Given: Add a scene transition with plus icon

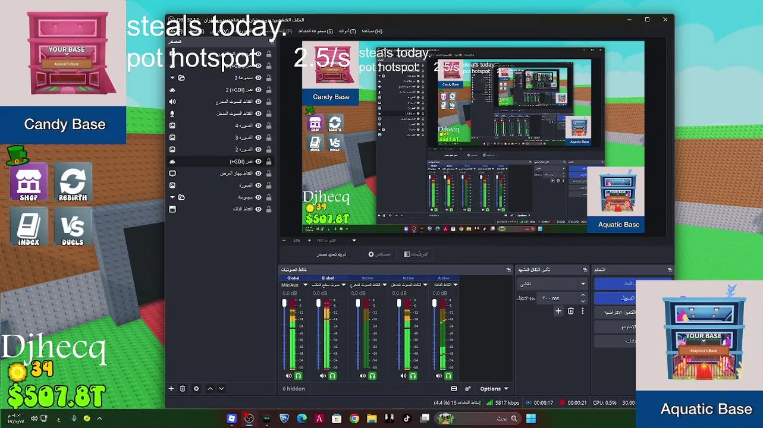Looking at the screenshot, I should (x=558, y=311).
